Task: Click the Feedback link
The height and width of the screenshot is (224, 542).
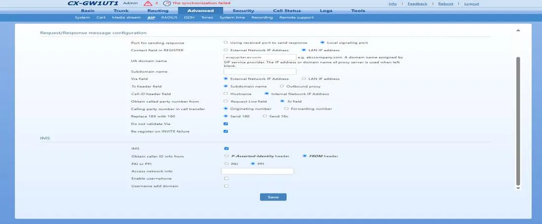Action: 417,4
